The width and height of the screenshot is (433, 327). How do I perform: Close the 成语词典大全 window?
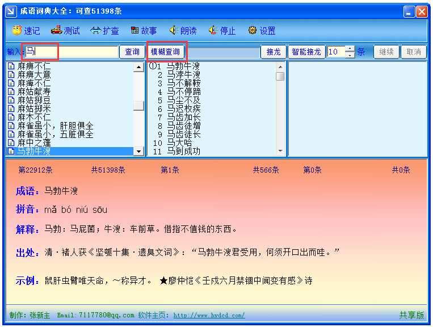422,11
